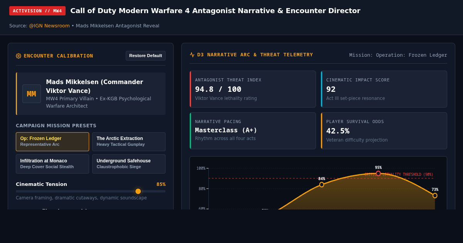Adjust the Cinematic Tension slider handle
Image resolution: width=463 pixels, height=243 pixels.
click(x=138, y=191)
